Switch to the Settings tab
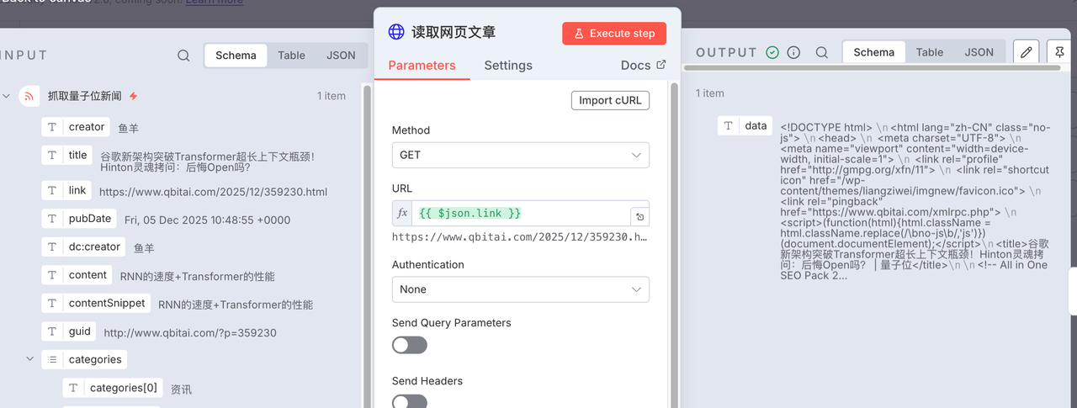 pyautogui.click(x=508, y=65)
